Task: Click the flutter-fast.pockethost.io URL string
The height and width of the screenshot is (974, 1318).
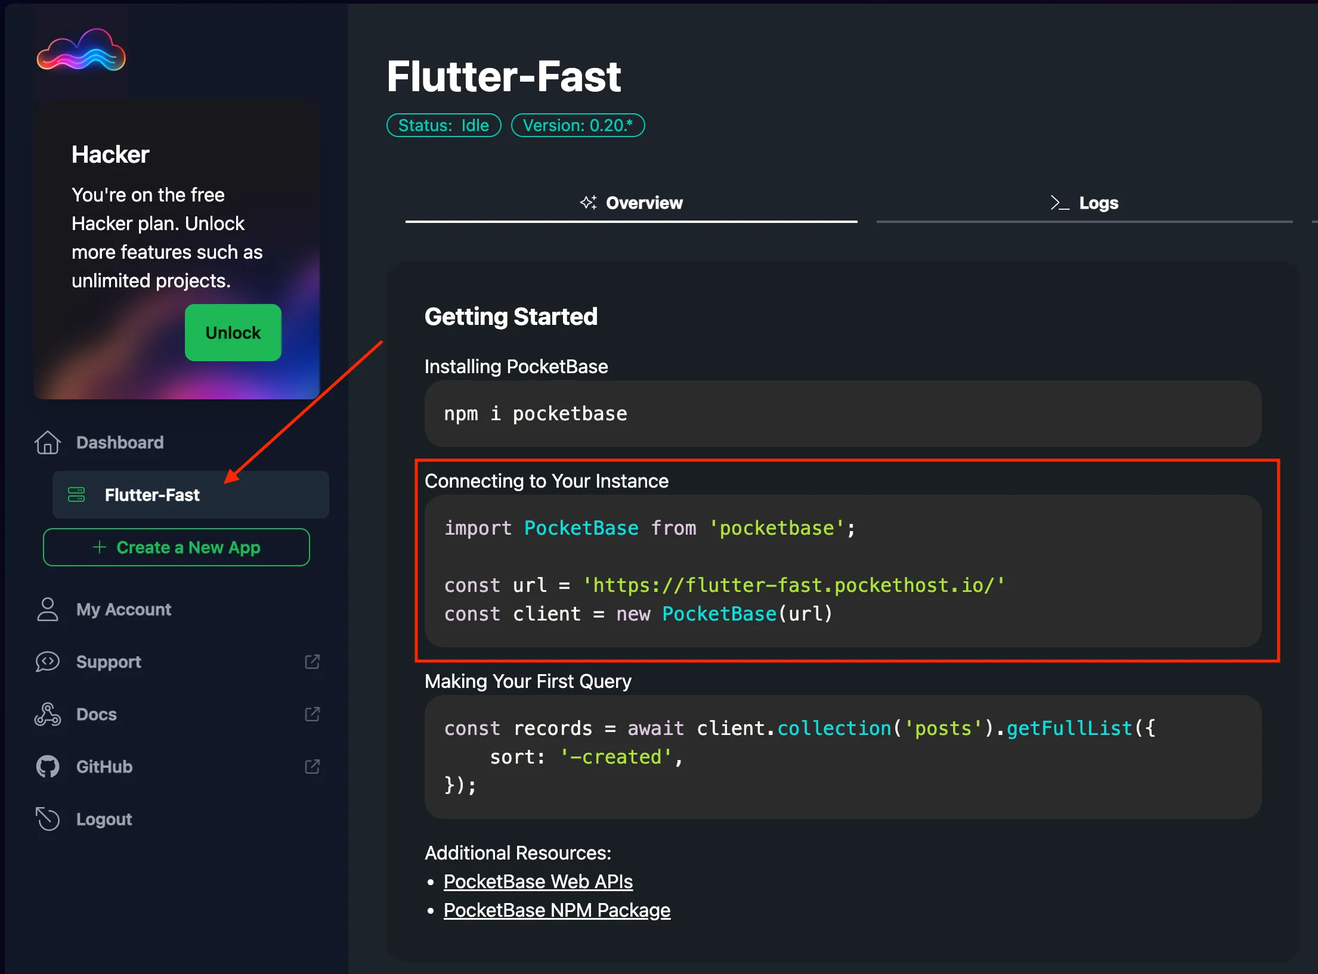Action: [x=794, y=585]
